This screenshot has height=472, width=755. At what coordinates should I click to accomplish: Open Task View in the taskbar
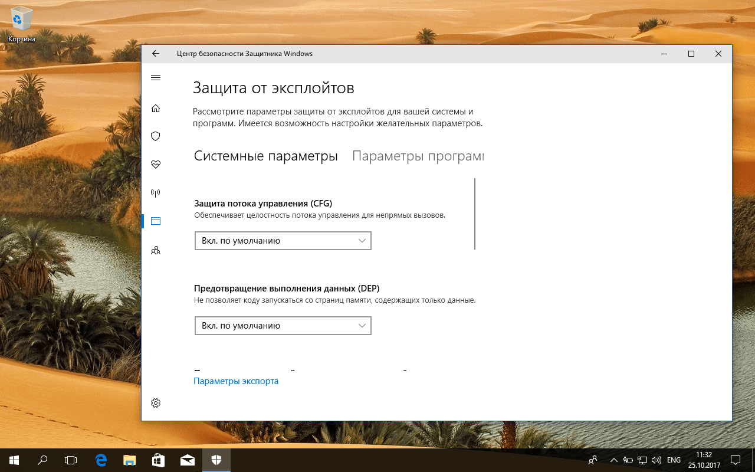71,460
